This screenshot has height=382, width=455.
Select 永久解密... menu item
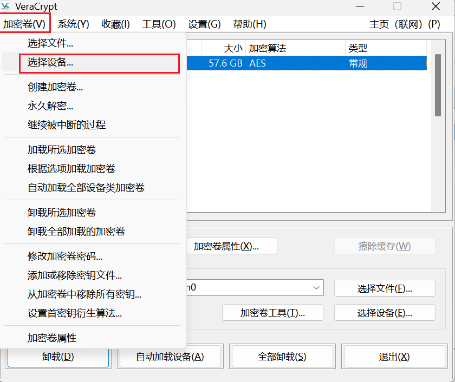[x=50, y=106]
